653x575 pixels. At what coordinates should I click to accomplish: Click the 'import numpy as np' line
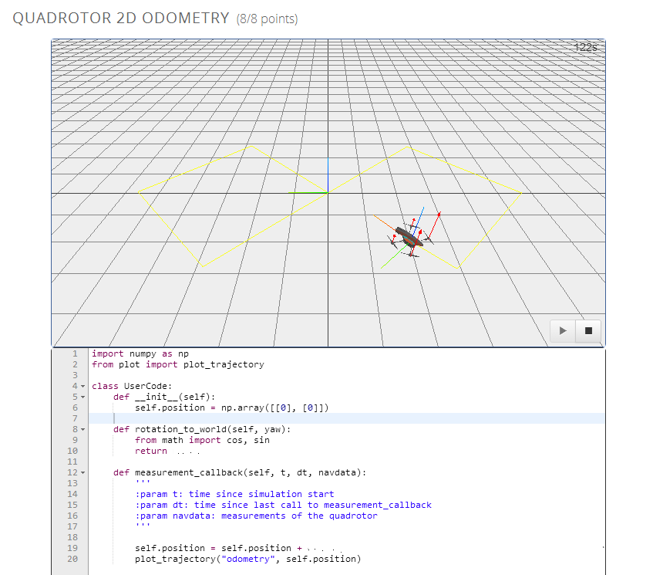coord(140,353)
